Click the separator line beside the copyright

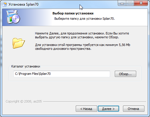[x=95, y=101]
